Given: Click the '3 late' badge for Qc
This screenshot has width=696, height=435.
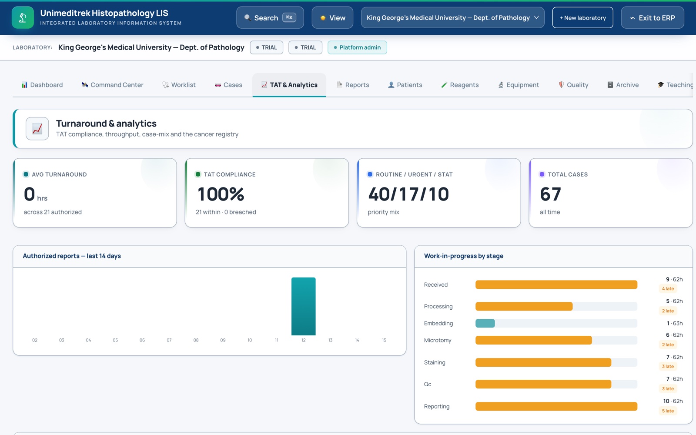Looking at the screenshot, I should [x=668, y=389].
